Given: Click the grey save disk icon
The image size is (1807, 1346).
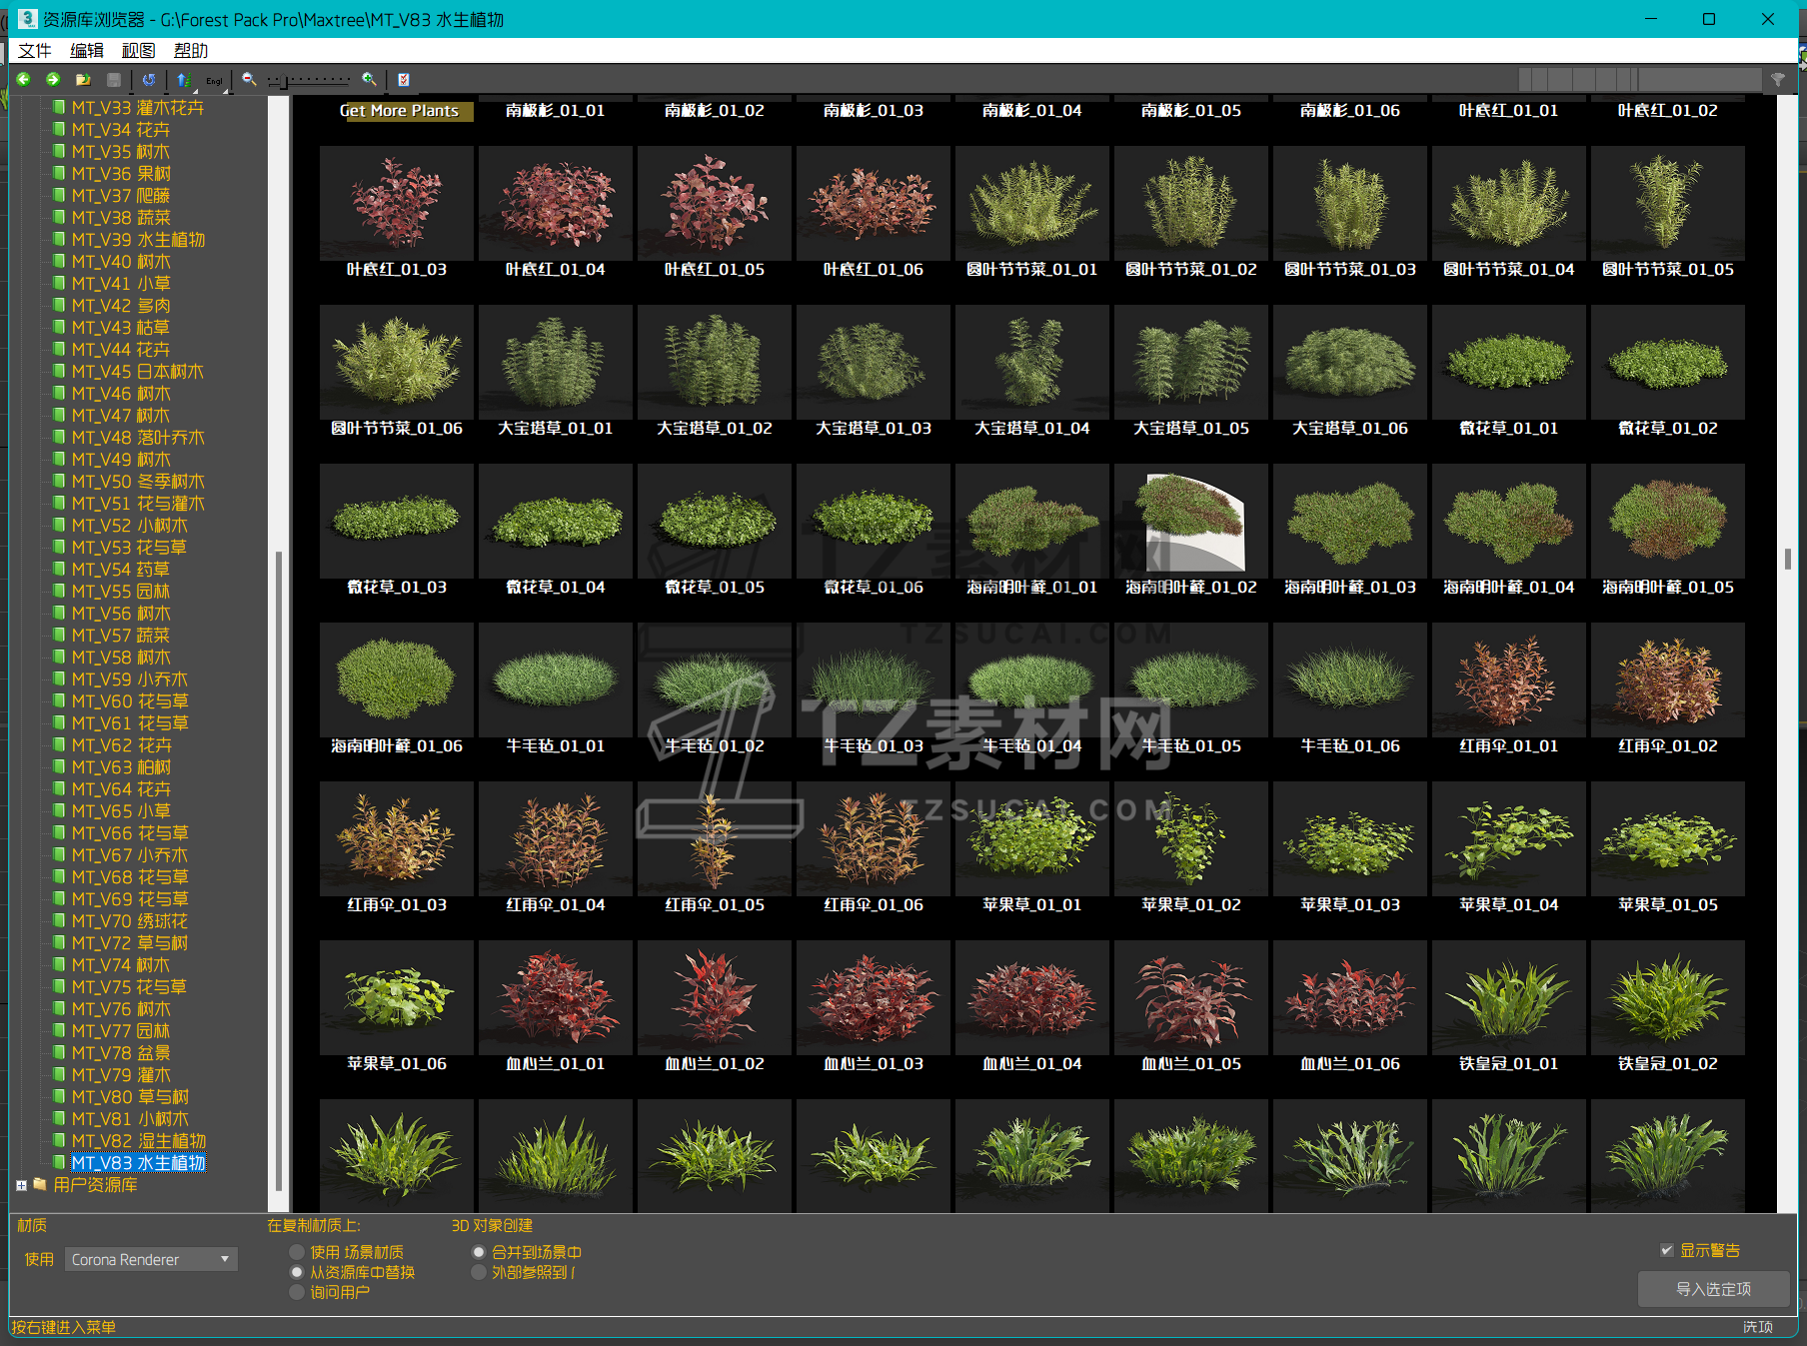Looking at the screenshot, I should 114,80.
